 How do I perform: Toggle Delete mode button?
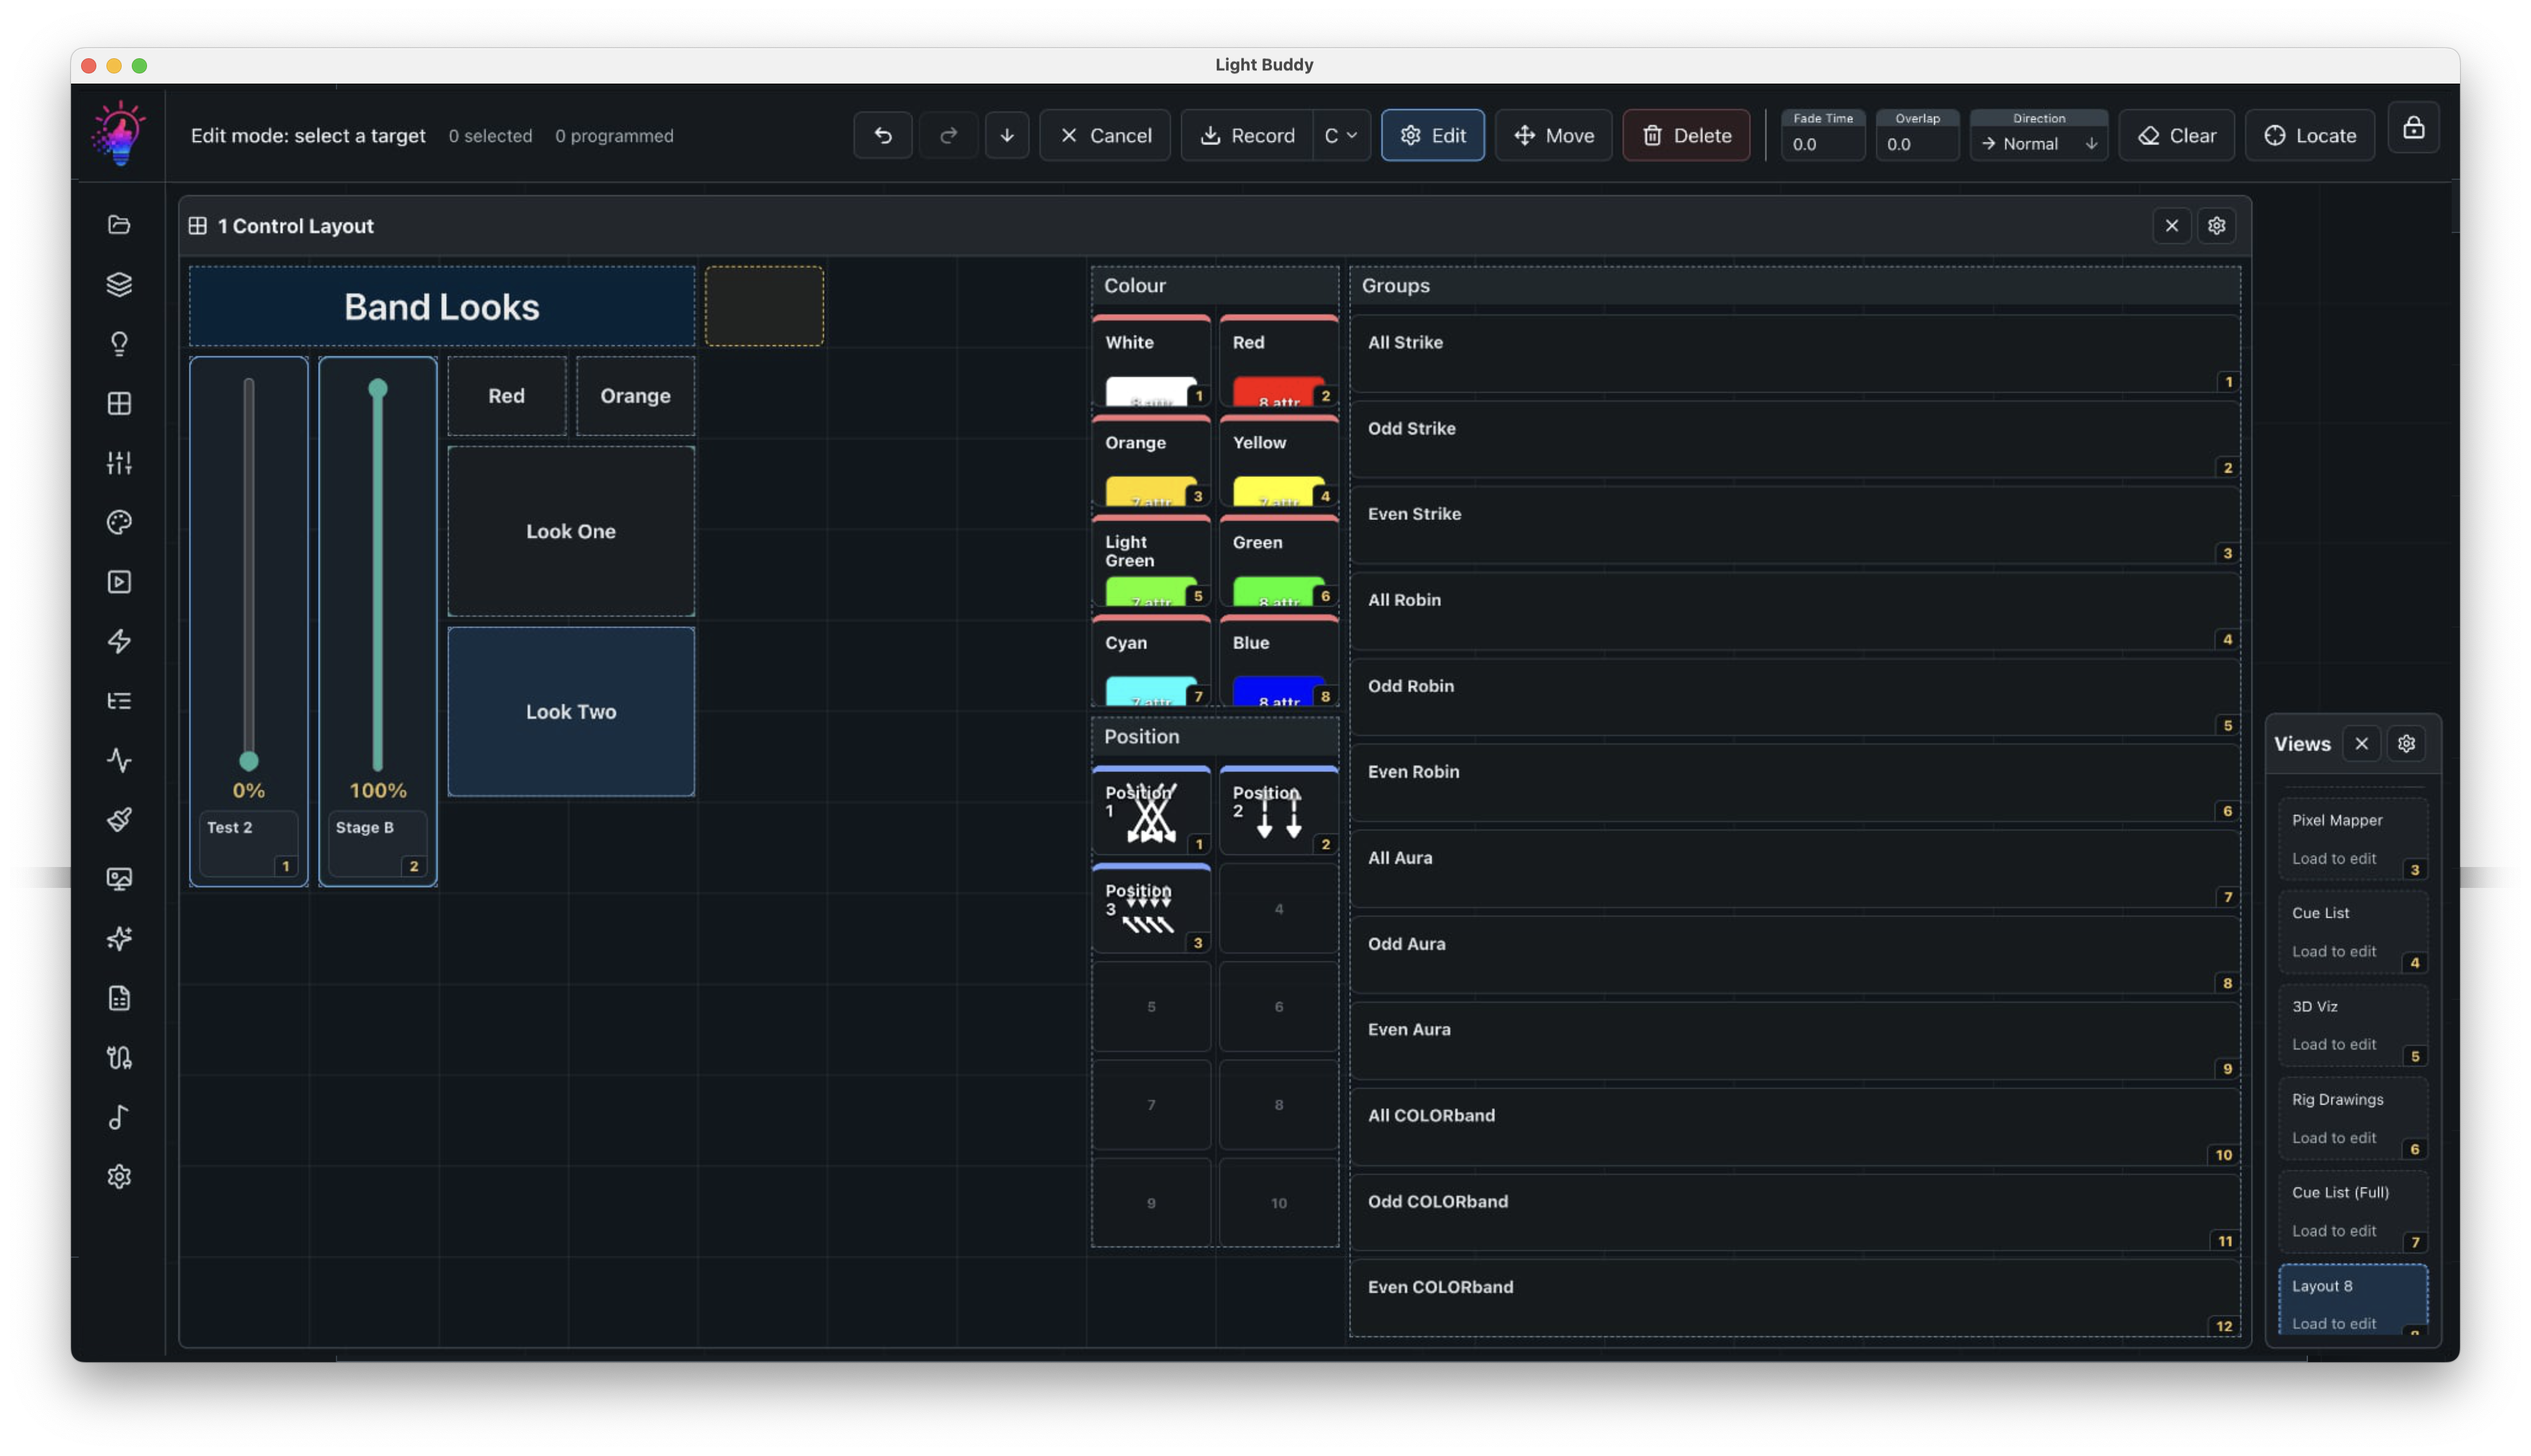click(x=1686, y=135)
